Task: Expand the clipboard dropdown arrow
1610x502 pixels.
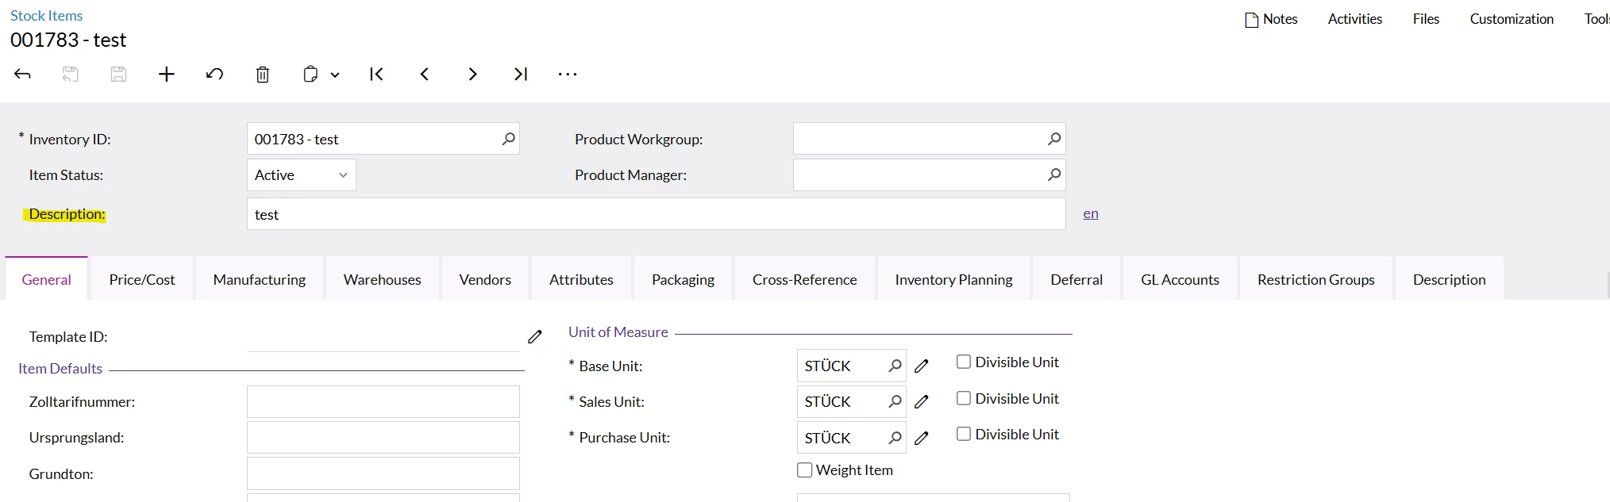Action: coord(335,75)
